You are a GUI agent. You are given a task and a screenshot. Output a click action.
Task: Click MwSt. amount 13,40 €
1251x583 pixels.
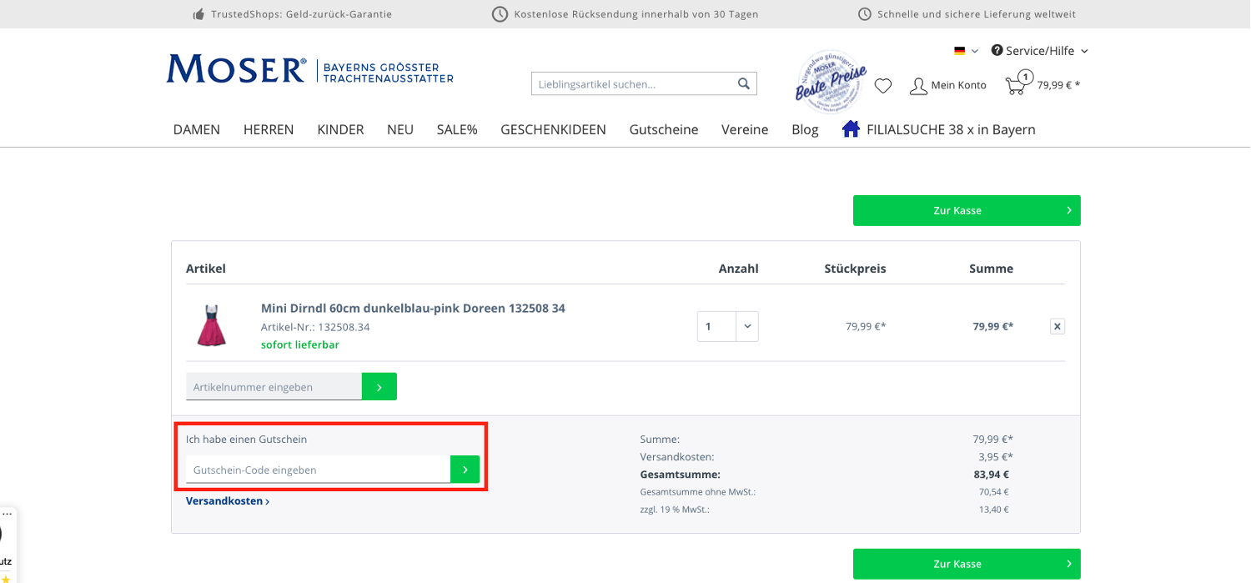point(993,509)
